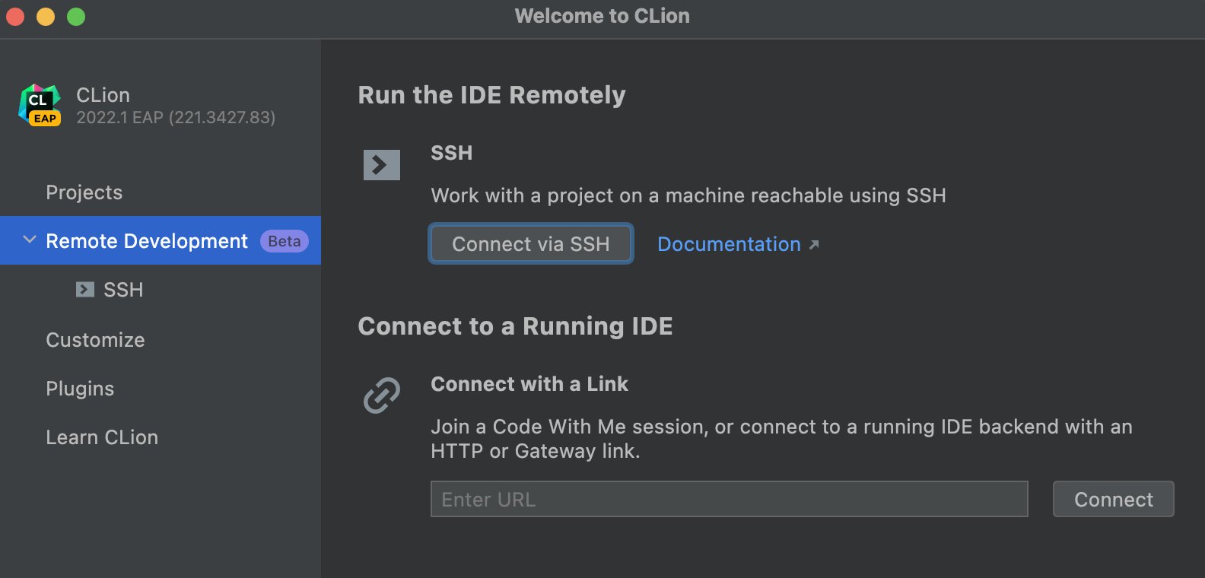Click the Connect with a Link title
1205x578 pixels.
529,384
